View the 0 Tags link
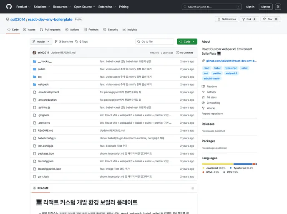 point(81,42)
